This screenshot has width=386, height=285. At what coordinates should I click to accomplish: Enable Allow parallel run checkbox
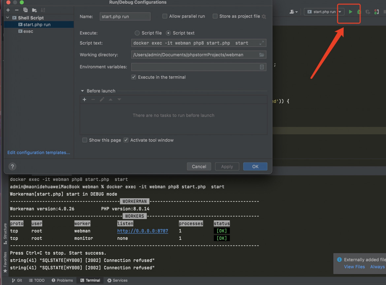[165, 16]
